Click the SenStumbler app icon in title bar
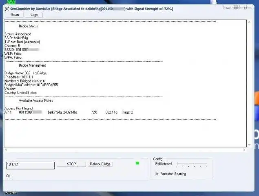Screen dimensions: 259x196 point(7,9)
